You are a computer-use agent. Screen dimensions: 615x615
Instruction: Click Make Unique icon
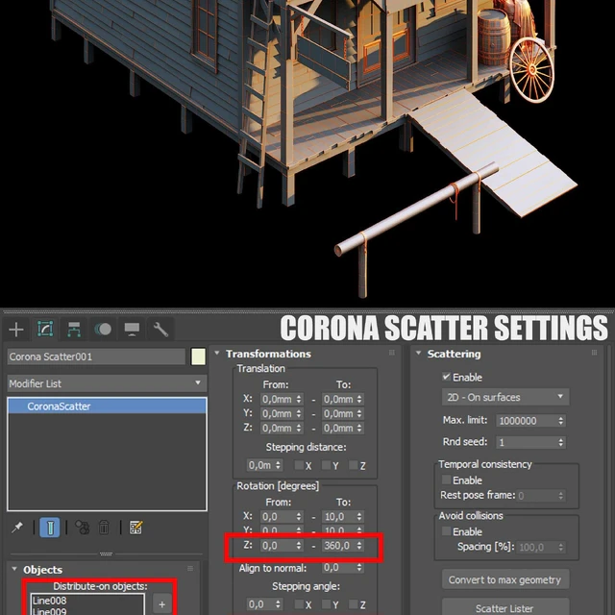tap(83, 528)
